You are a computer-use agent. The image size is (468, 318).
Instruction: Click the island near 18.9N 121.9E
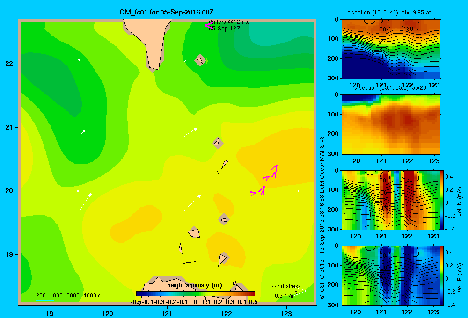click(223, 259)
